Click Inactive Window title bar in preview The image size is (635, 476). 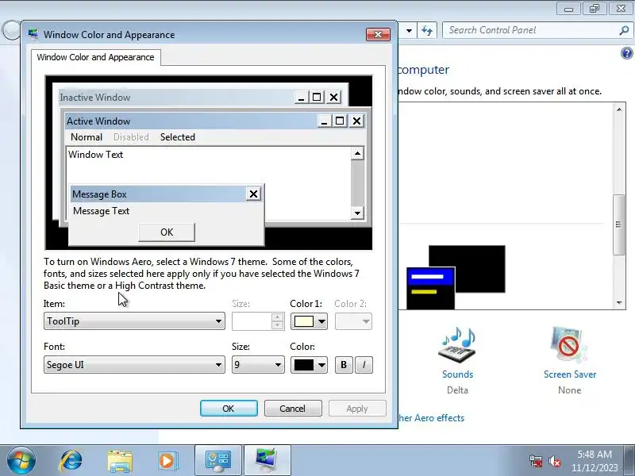point(176,97)
